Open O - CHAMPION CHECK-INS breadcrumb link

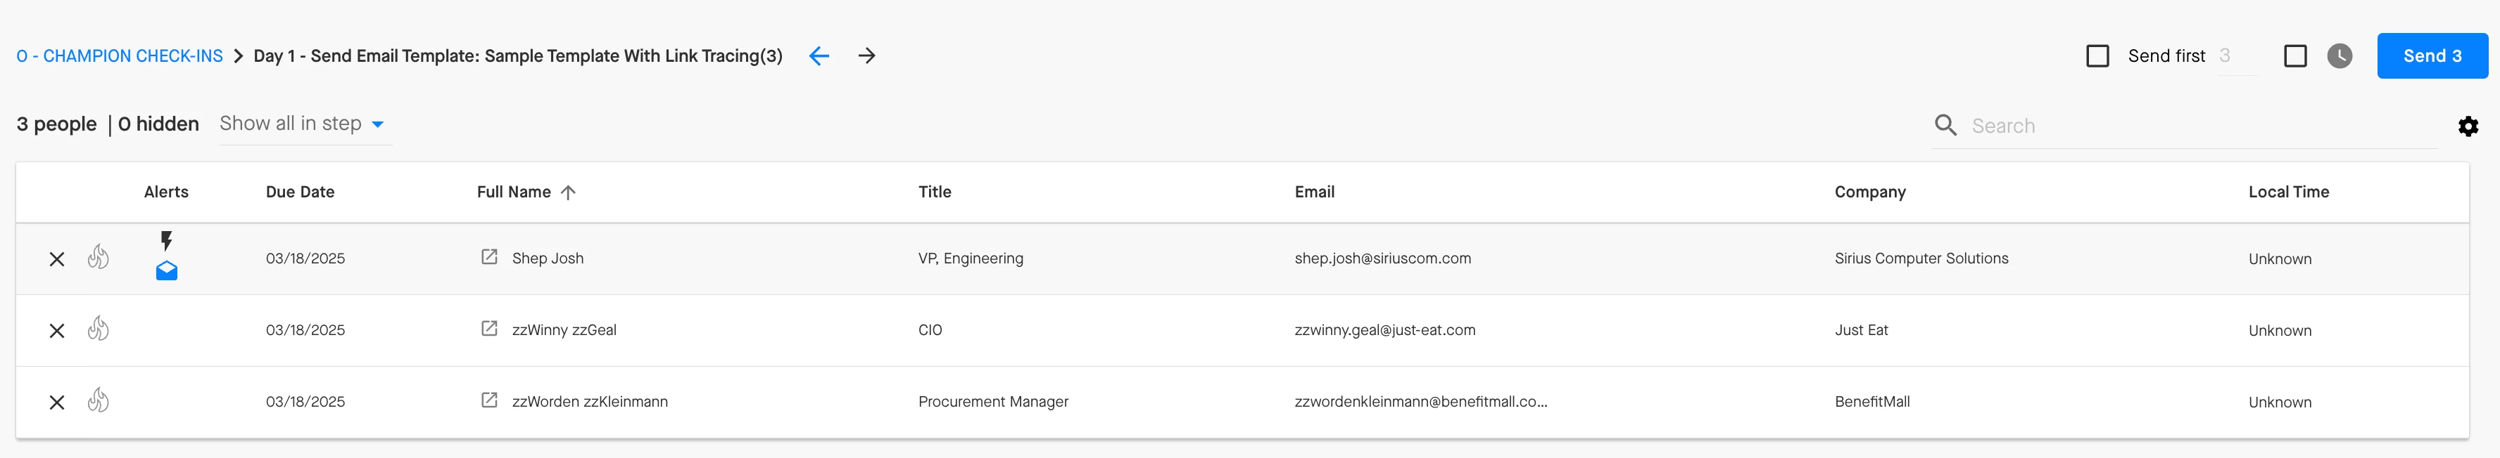point(120,56)
